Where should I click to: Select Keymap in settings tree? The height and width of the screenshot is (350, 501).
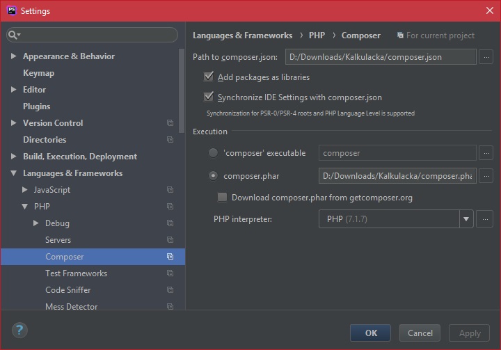pyautogui.click(x=39, y=73)
